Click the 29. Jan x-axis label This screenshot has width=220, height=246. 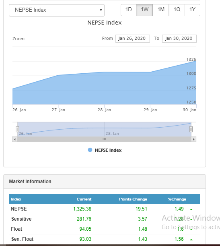tap(150, 110)
